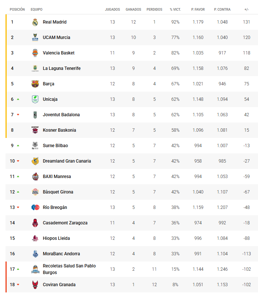Click the Coviran Granada logo

pos(35,285)
